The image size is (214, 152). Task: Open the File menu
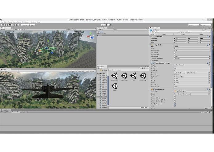[x=2, y=22]
